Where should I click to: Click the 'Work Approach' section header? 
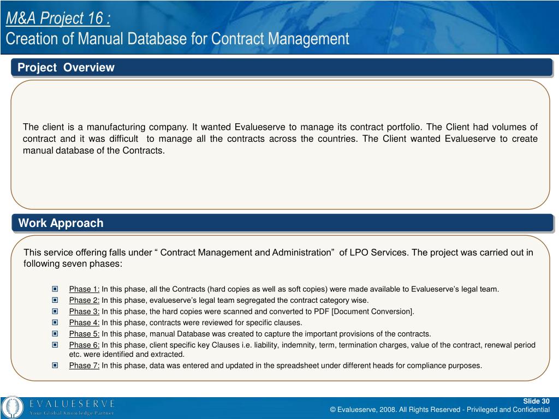point(282,223)
